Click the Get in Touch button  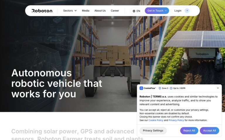tap(157, 11)
